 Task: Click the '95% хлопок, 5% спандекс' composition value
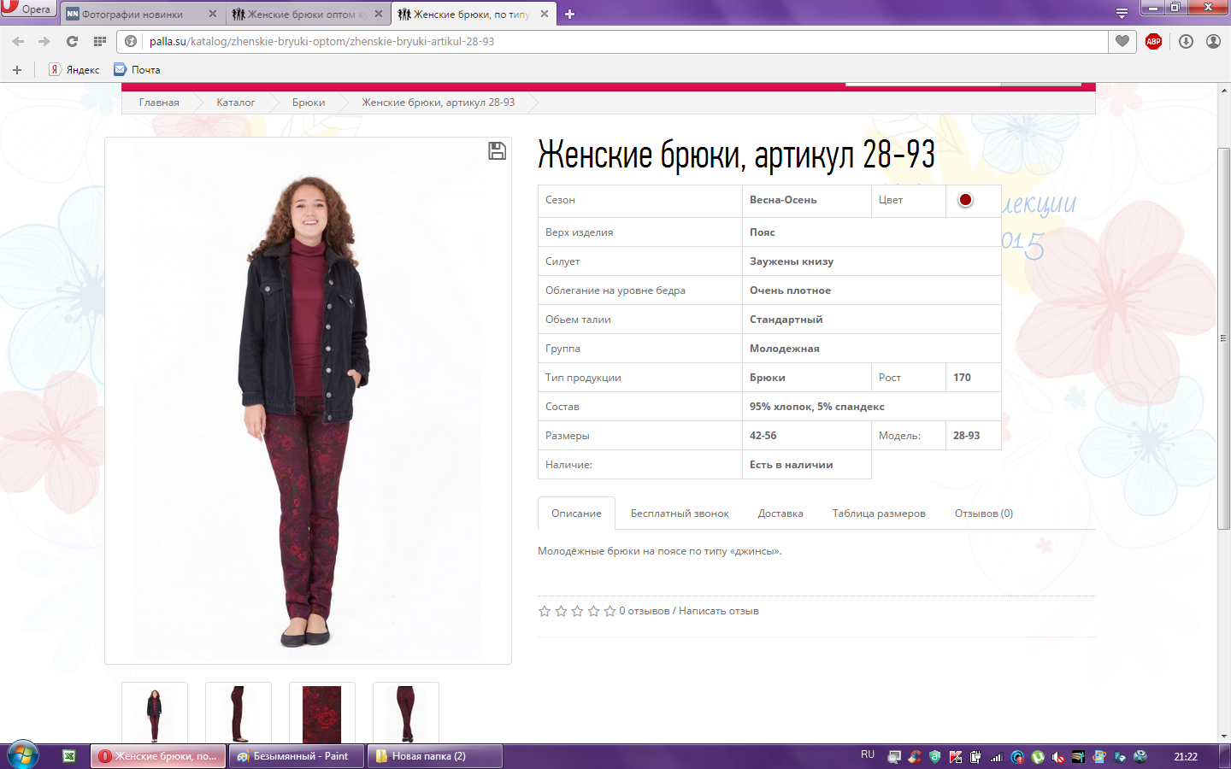(x=817, y=407)
